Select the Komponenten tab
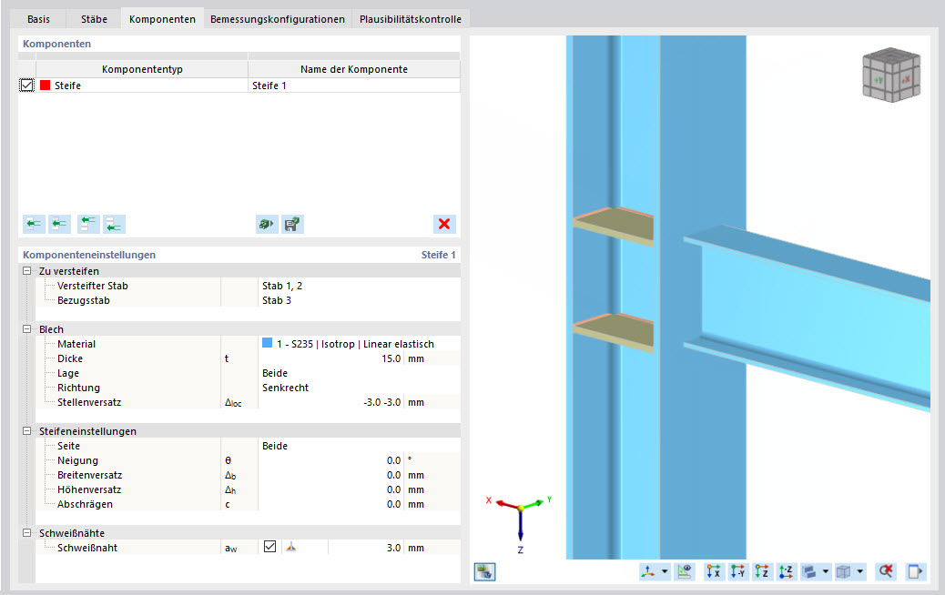The width and height of the screenshot is (945, 595). click(162, 19)
